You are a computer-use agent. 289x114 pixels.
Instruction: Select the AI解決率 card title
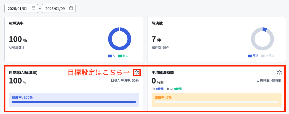16,23
